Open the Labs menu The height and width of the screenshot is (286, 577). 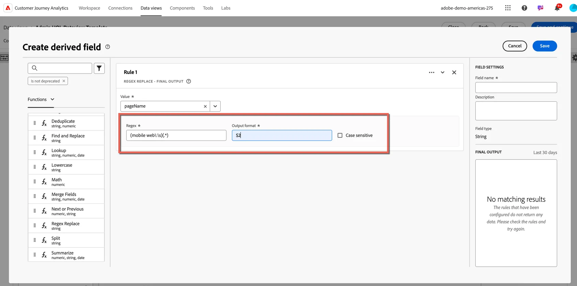pyautogui.click(x=226, y=8)
